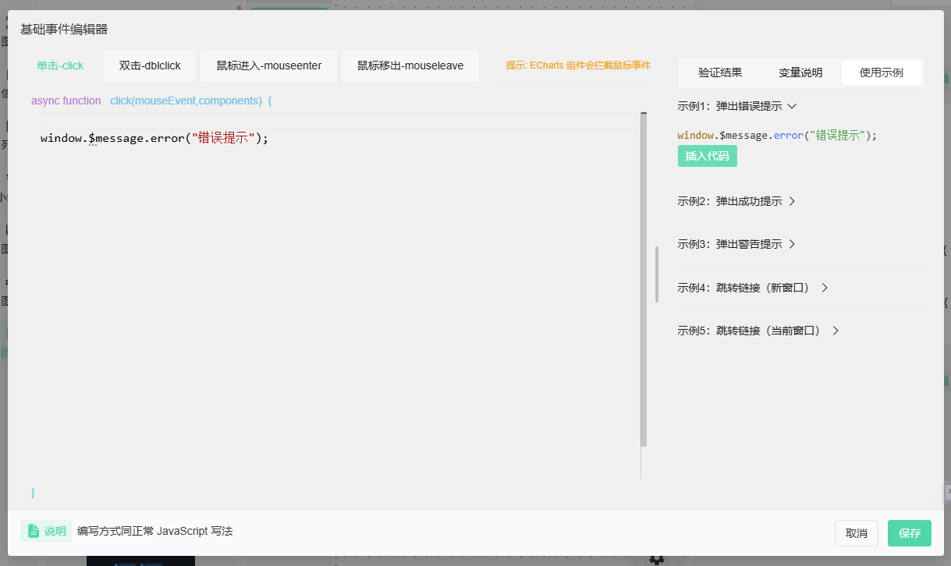Click the example code window.$message.error snippet

coord(777,135)
